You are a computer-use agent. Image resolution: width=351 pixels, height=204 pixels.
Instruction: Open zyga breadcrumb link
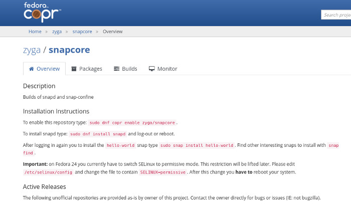57,32
